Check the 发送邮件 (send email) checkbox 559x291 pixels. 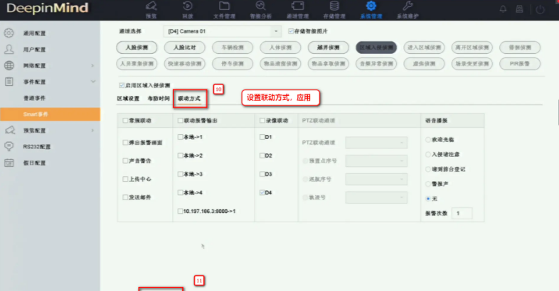coord(126,197)
